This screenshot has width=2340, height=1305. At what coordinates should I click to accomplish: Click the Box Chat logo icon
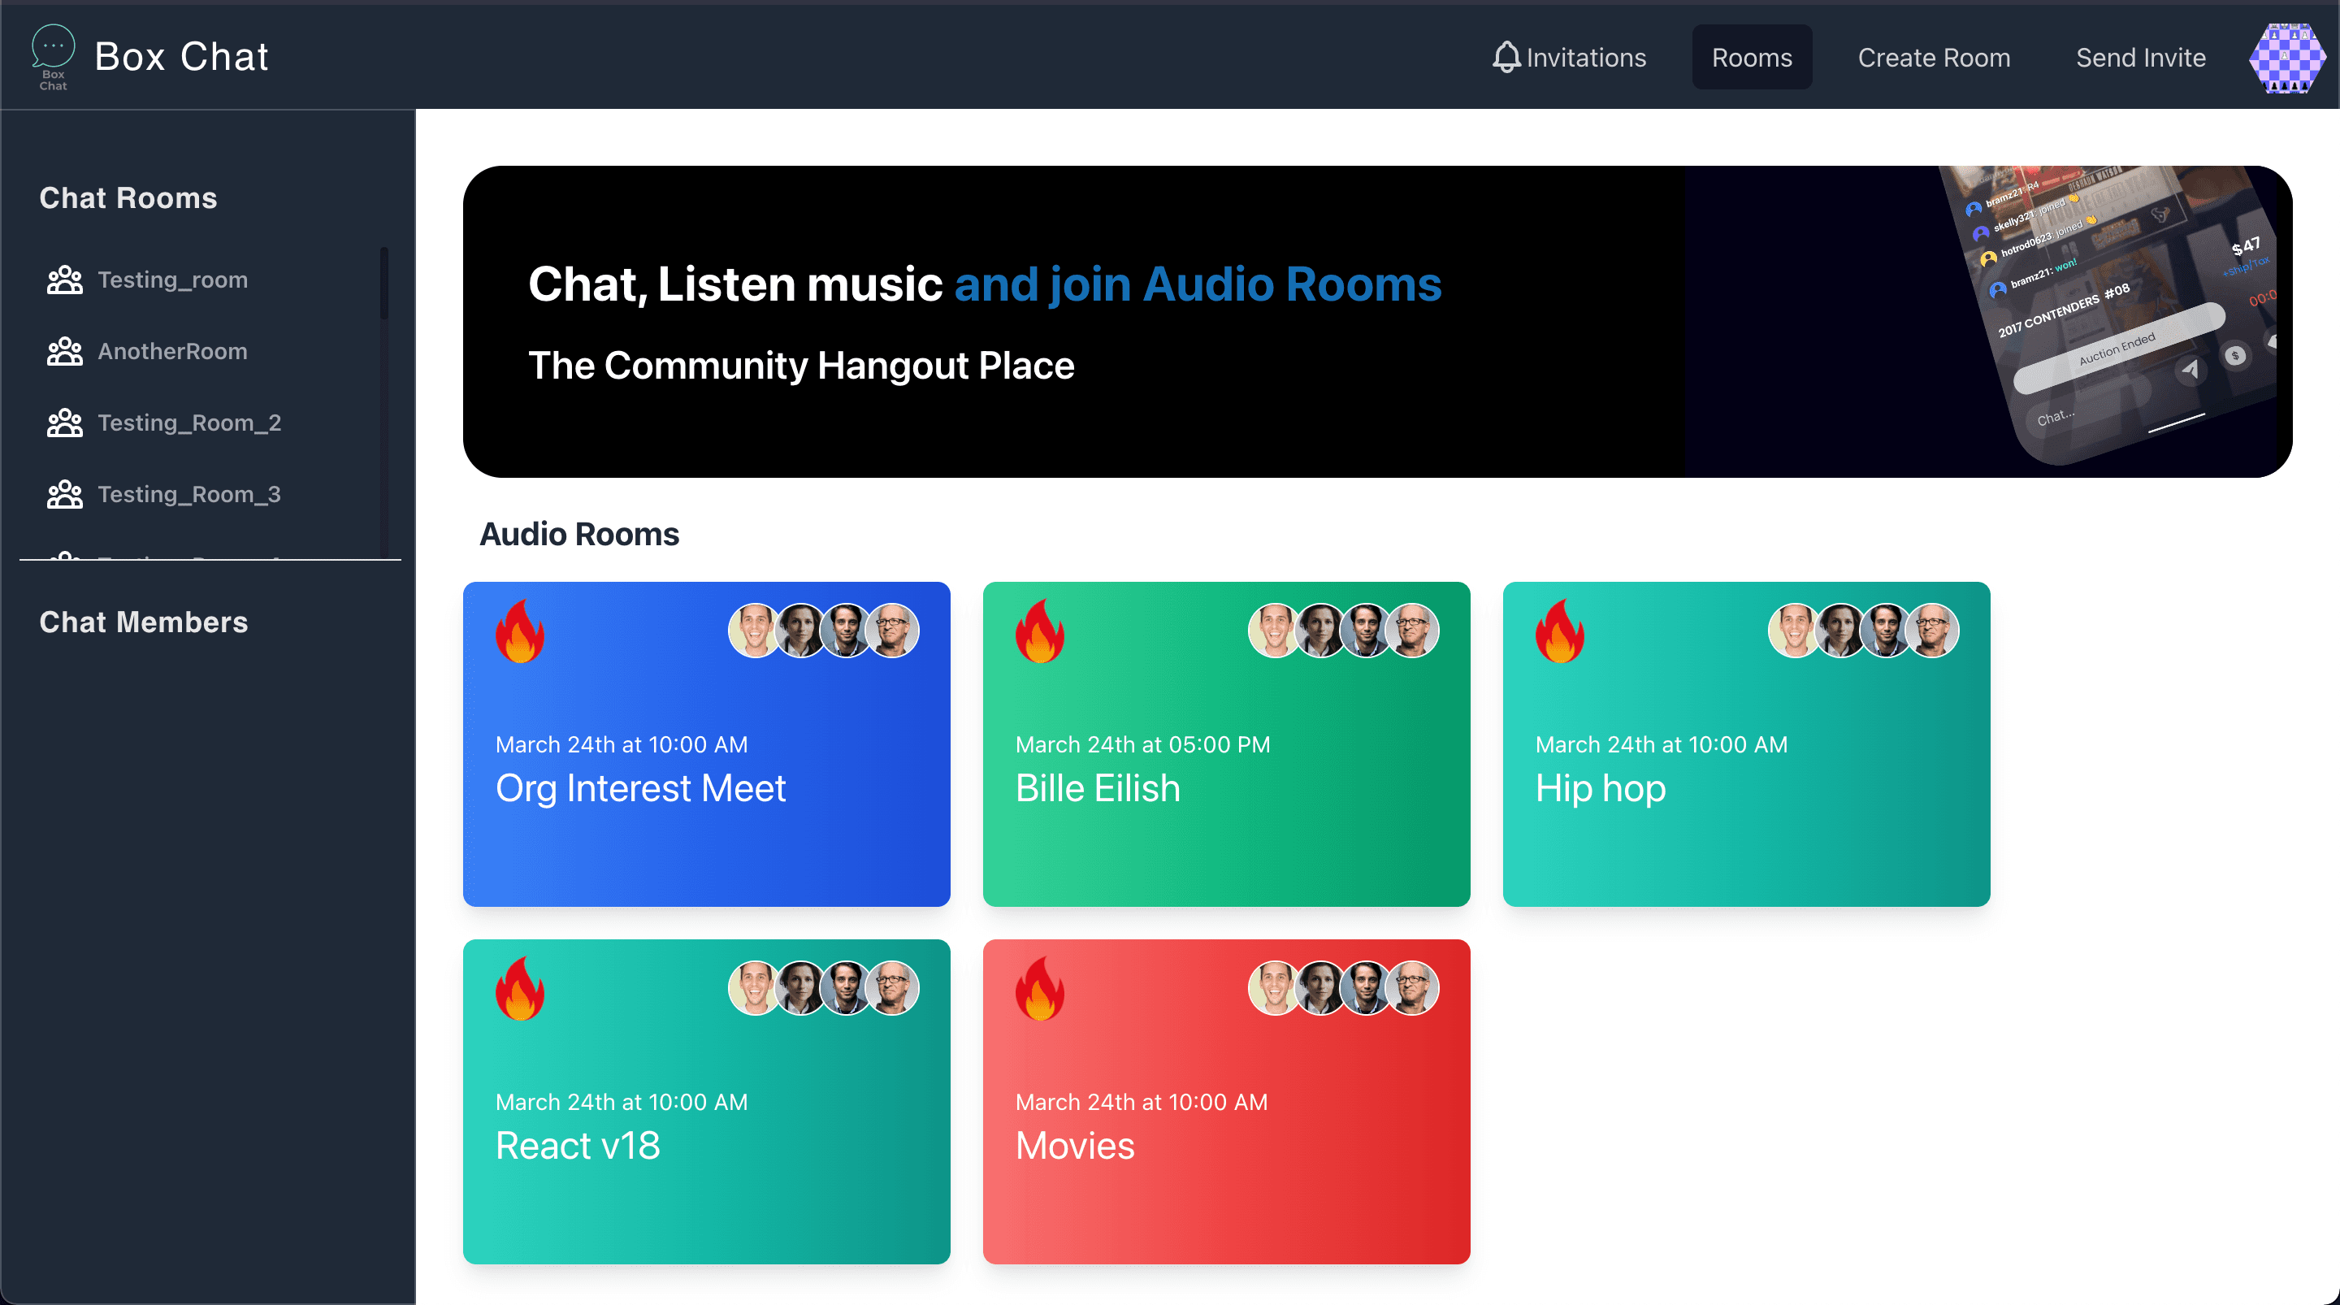pos(53,56)
